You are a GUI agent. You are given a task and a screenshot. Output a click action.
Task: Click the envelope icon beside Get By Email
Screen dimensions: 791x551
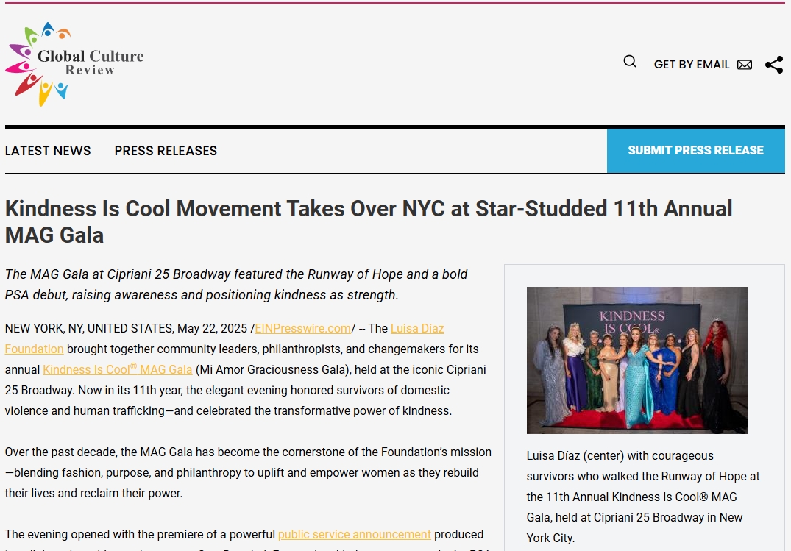point(745,65)
